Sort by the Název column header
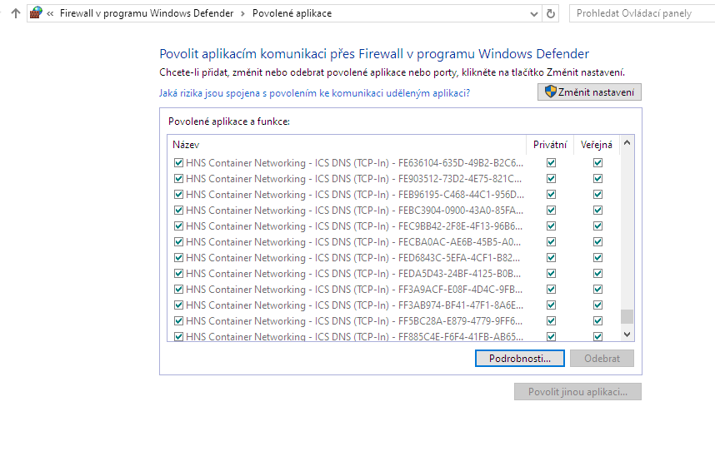Viewport: 715px width, 476px height. 347,145
